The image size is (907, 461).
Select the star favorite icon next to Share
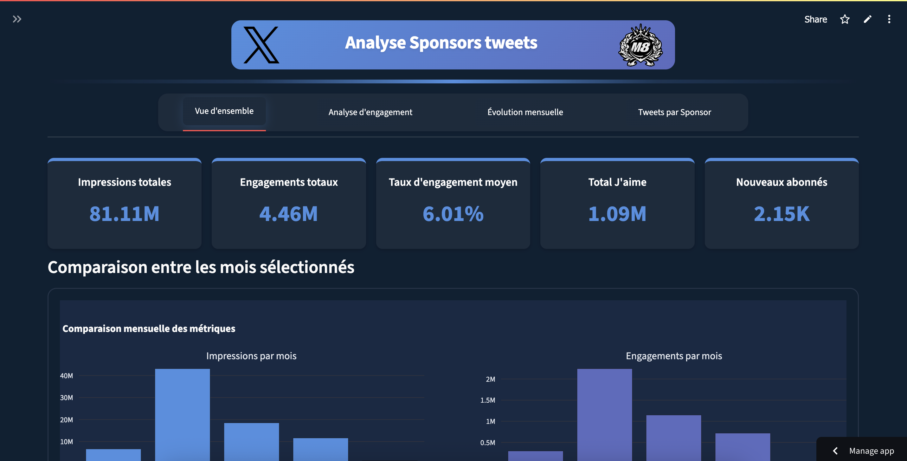click(845, 19)
